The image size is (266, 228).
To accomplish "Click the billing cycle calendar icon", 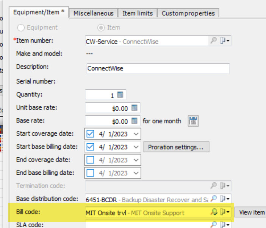I will pos(193,121).
